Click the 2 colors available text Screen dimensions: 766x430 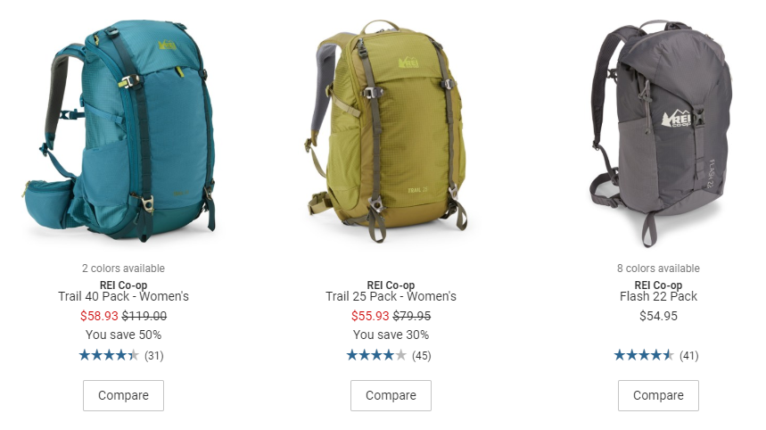point(123,269)
